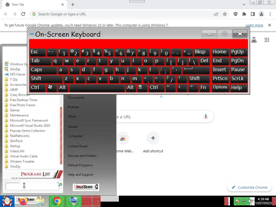The width and height of the screenshot is (276, 207).
Task: Start voice search with microphone icon
Action: point(206,116)
